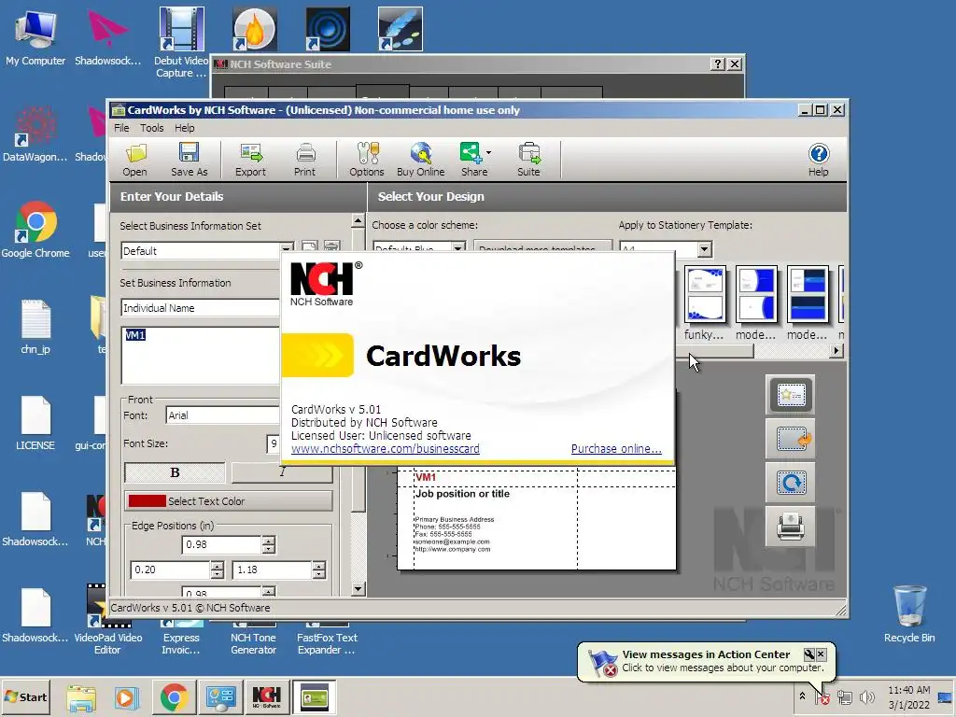Image resolution: width=956 pixels, height=717 pixels.
Task: Click the Purchase online... link
Action: tap(616, 449)
